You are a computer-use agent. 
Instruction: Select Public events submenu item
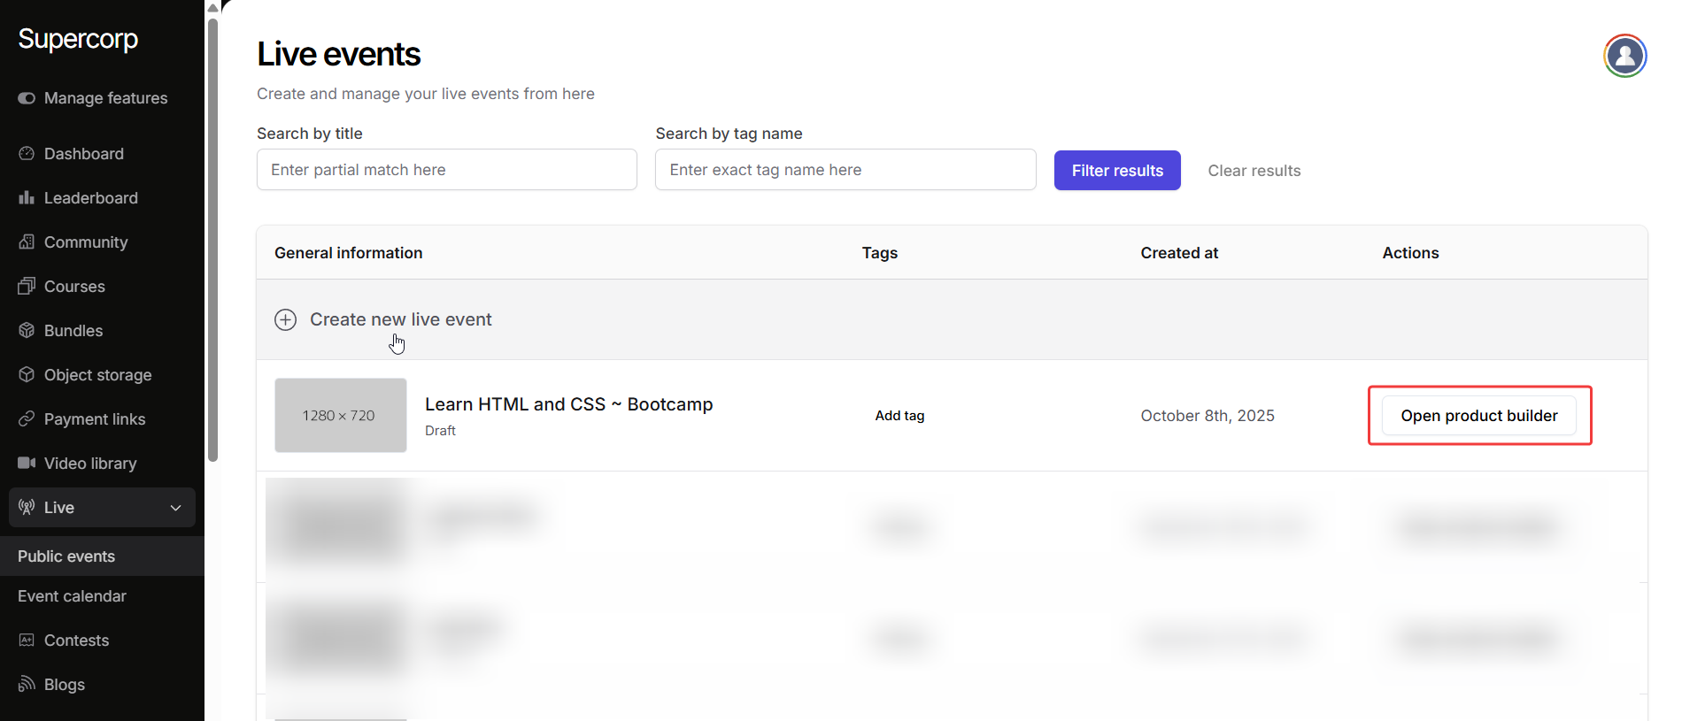[66, 556]
